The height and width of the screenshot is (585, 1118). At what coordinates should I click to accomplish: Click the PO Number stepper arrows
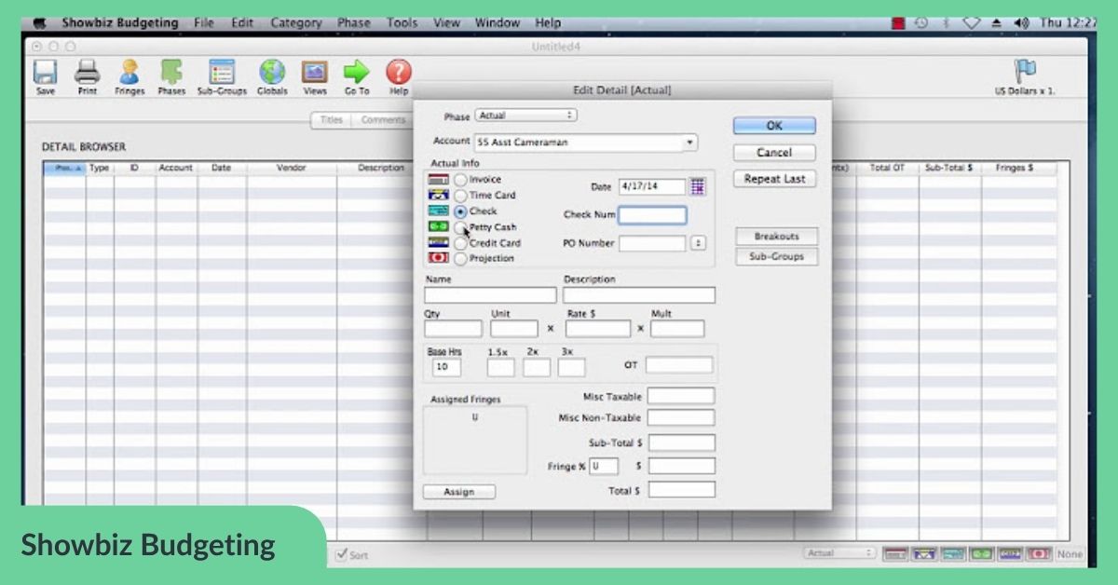coord(698,243)
